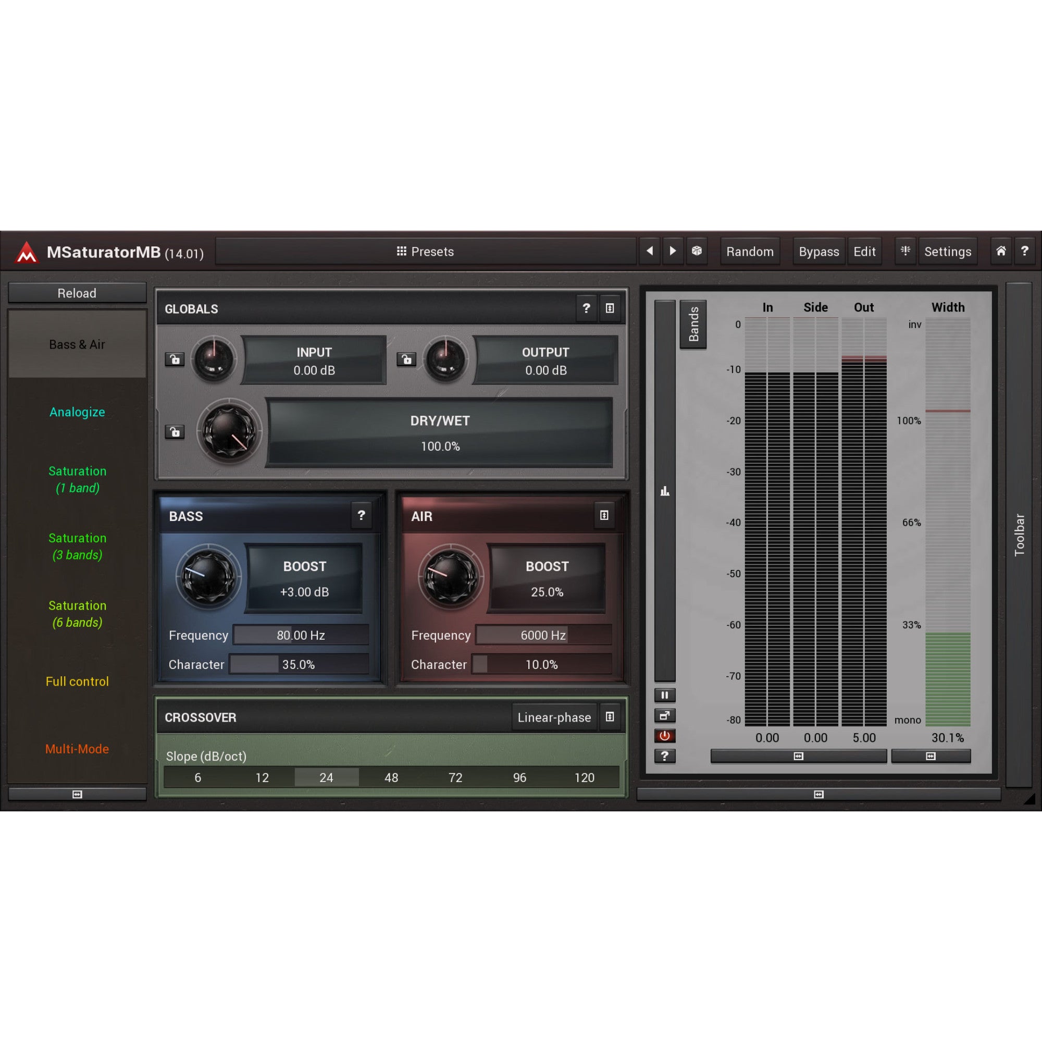
Task: Expand the vertical Toolbar panel
Action: pyautogui.click(x=1018, y=534)
